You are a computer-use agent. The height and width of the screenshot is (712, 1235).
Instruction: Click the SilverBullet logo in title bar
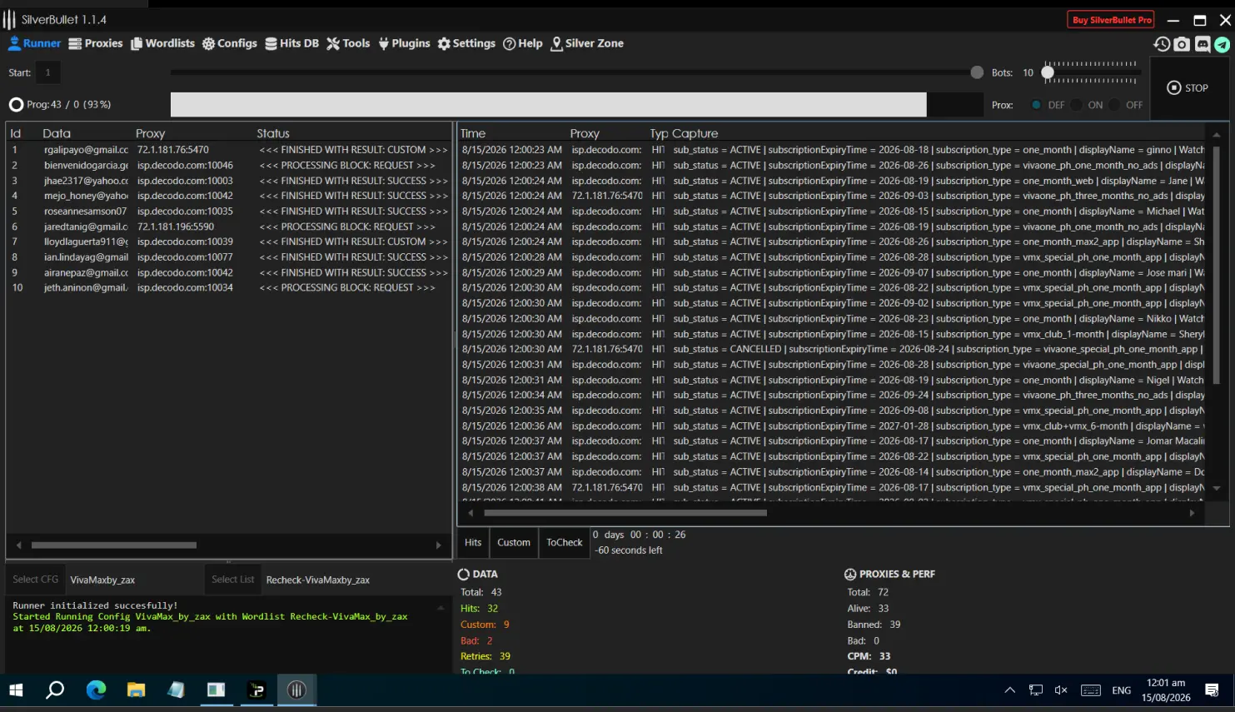click(9, 19)
